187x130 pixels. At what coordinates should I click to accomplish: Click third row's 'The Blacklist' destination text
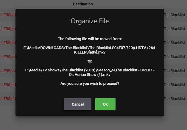pos(175,43)
